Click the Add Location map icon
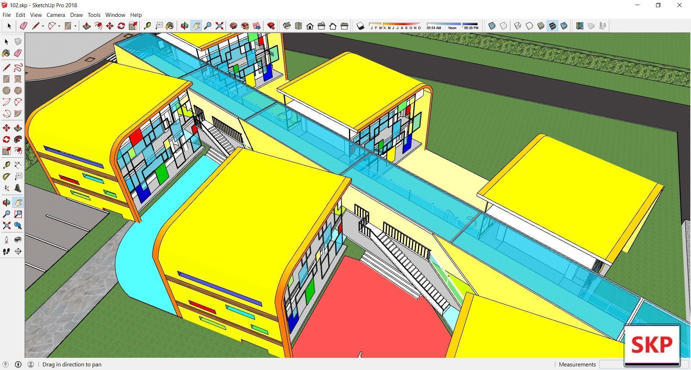 pyautogui.click(x=580, y=26)
